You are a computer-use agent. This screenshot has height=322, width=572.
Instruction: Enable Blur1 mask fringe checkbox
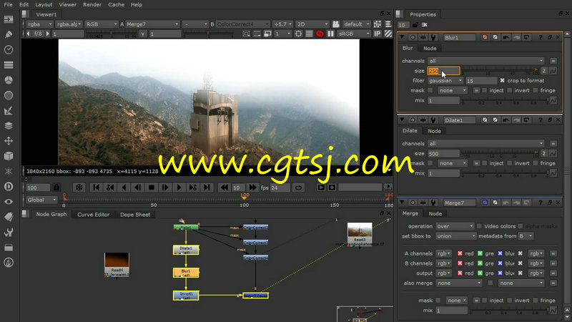tap(535, 90)
